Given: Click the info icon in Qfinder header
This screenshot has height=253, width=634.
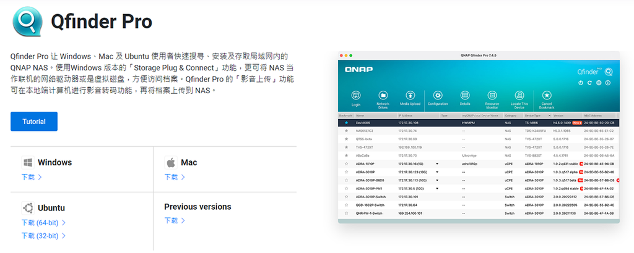Looking at the screenshot, I should point(608,83).
